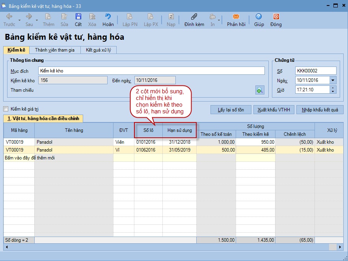Enable the Kiểm kê giá trị checkbox
348x261 pixels.
pyautogui.click(x=6, y=109)
